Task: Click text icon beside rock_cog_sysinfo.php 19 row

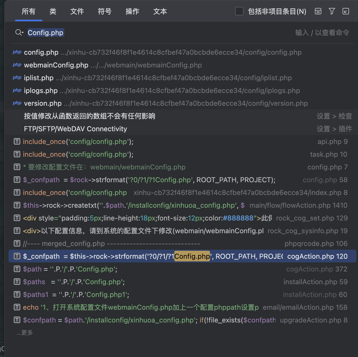Action: pyautogui.click(x=17, y=231)
